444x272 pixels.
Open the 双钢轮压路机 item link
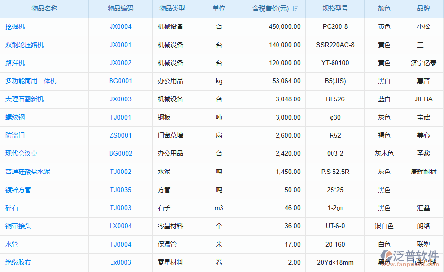25,45
